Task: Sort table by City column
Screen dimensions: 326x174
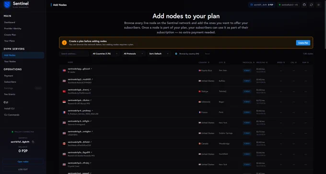Action: coord(222,62)
